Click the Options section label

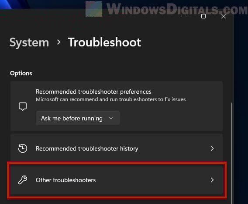click(x=21, y=73)
